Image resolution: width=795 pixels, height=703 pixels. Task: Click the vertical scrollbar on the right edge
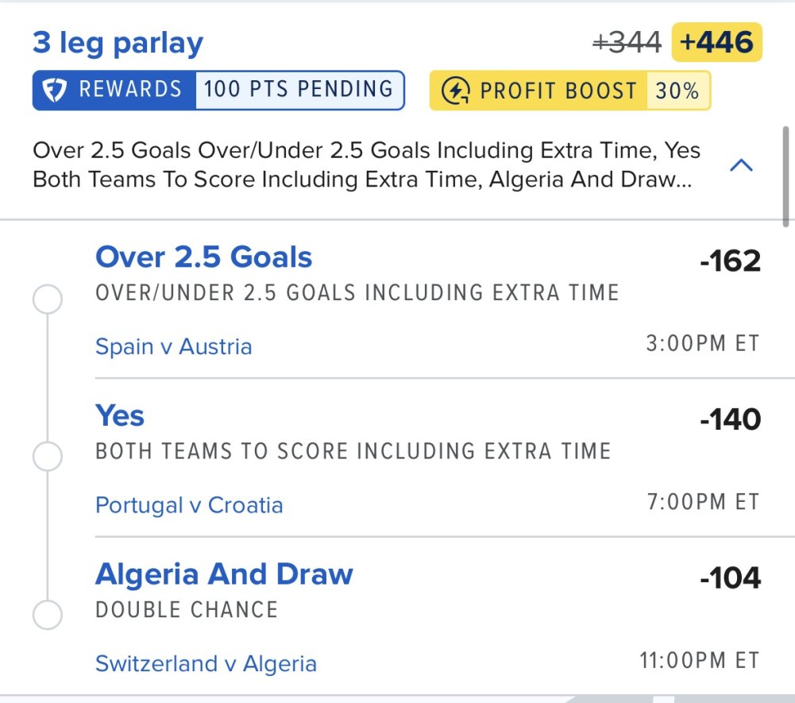click(x=785, y=176)
